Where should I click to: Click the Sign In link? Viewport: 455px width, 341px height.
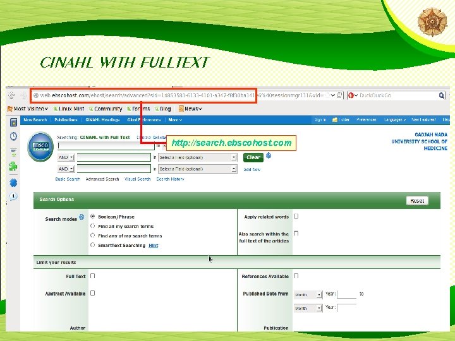pos(320,120)
